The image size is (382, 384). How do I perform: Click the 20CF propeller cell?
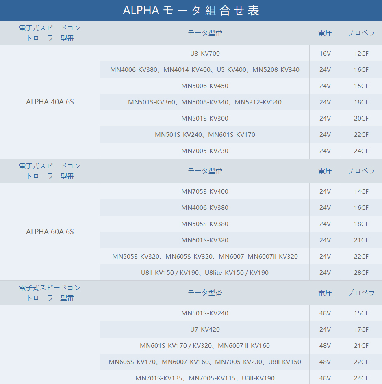tap(361, 118)
